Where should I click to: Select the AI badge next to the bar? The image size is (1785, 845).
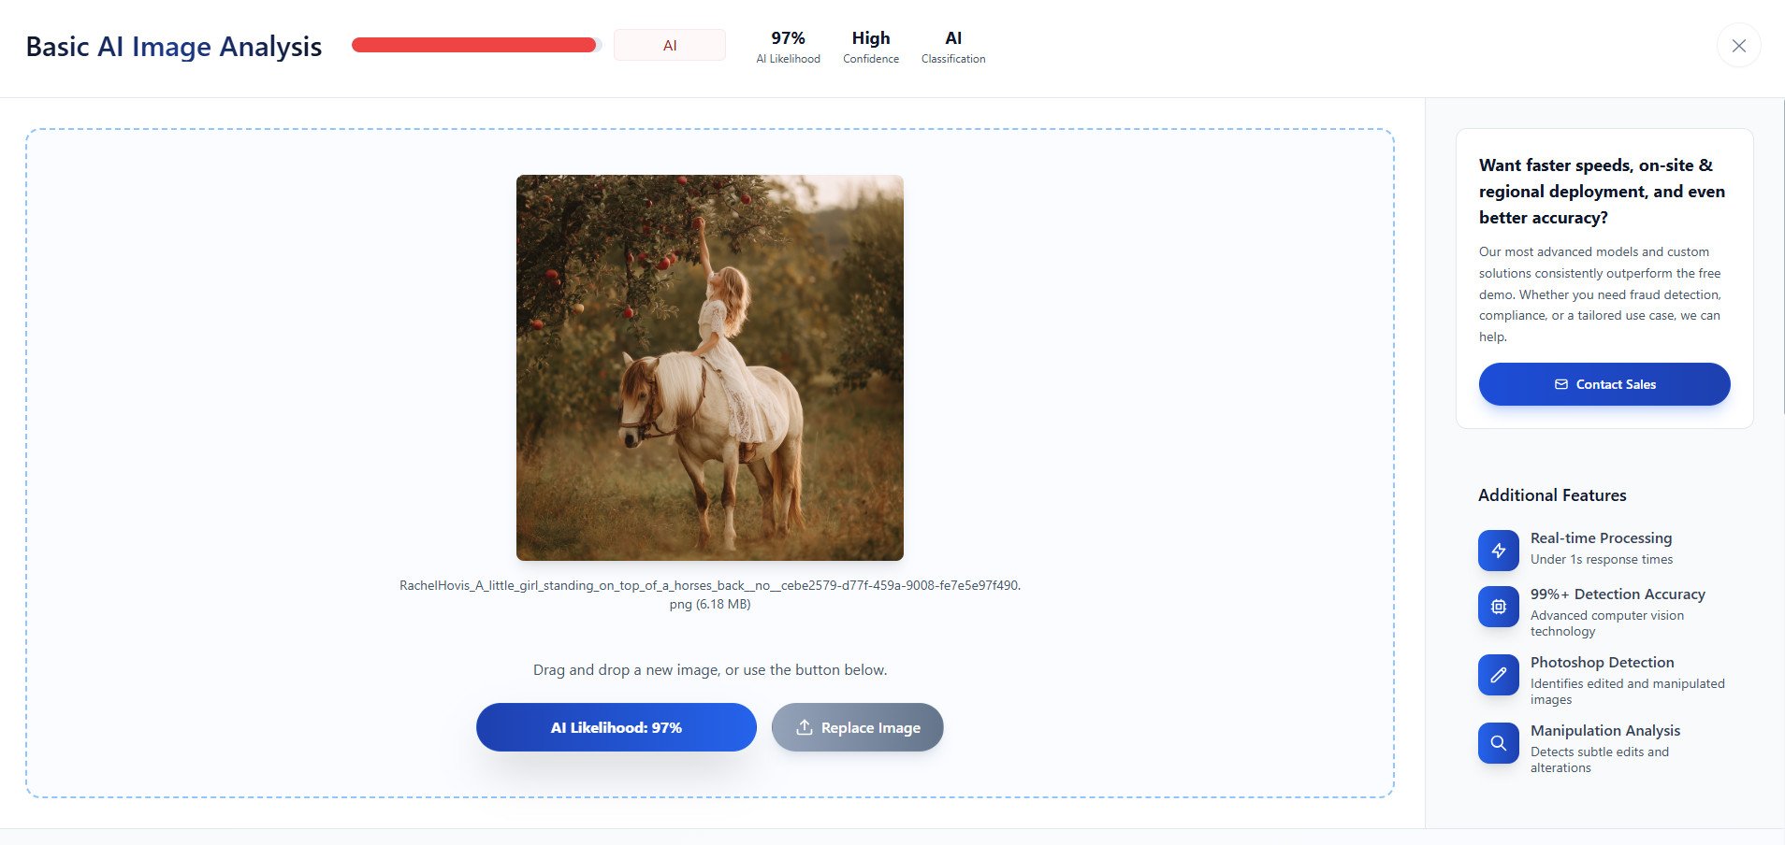click(670, 46)
